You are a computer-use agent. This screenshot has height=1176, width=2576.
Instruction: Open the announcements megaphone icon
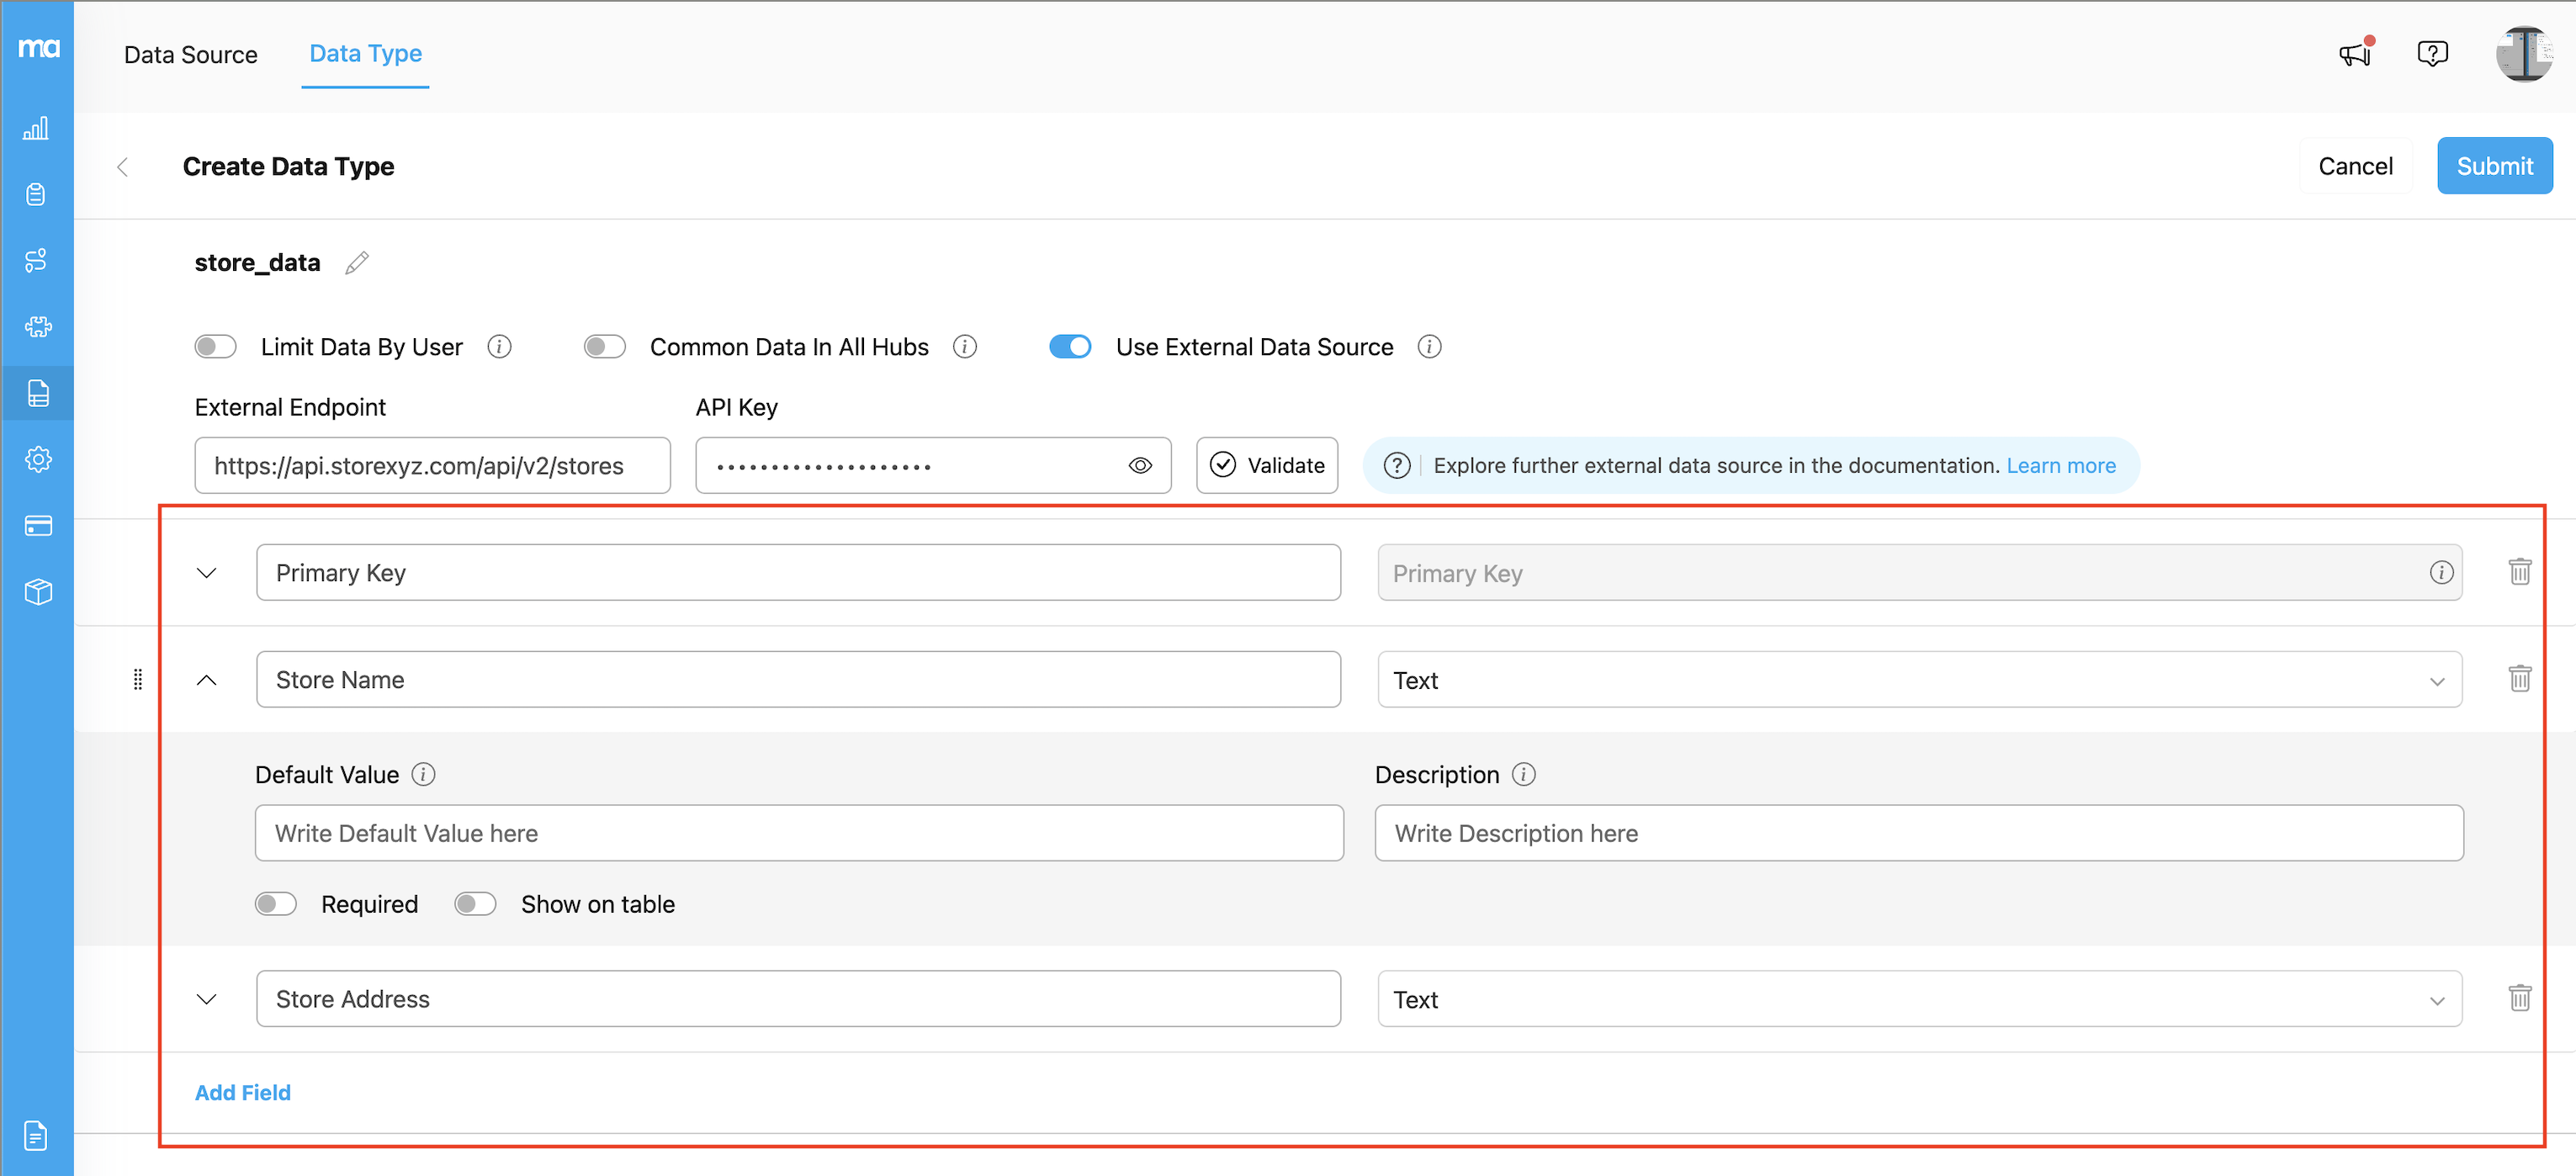coord(2355,53)
